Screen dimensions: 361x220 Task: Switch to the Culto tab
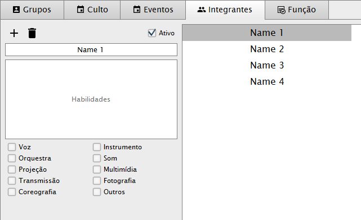coord(92,10)
